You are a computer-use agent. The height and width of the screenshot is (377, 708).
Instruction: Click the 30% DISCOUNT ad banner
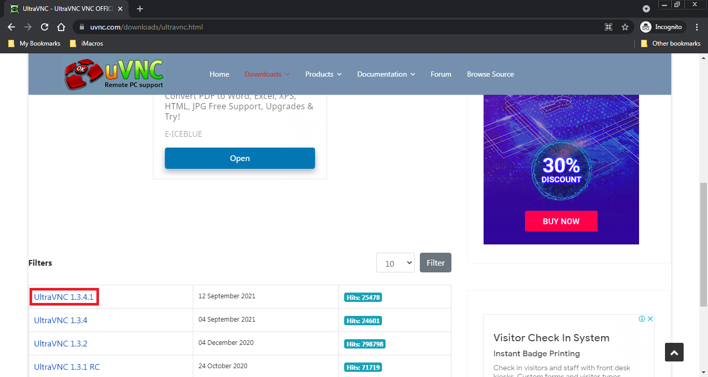[561, 169]
